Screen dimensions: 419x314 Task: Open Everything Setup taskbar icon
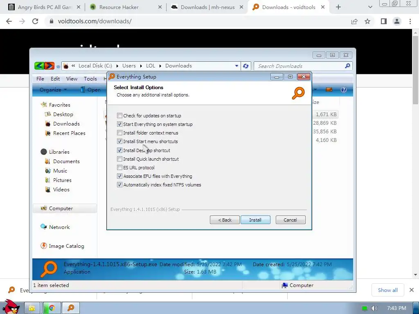(71, 308)
